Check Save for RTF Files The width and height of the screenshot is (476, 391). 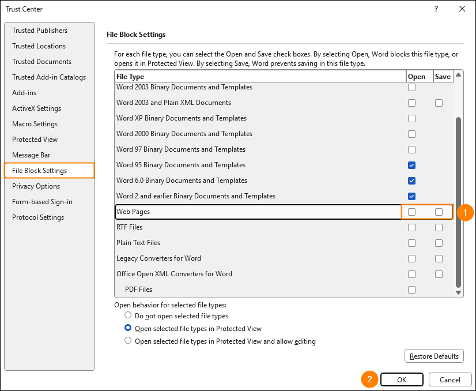pos(439,228)
